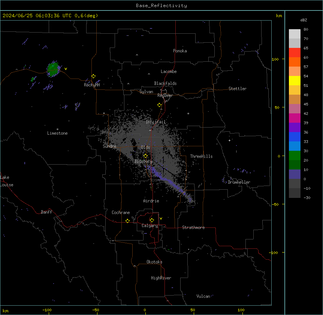Click the Calgary city label
Image resolution: width=323 pixels, height=315 pixels.
150,226
